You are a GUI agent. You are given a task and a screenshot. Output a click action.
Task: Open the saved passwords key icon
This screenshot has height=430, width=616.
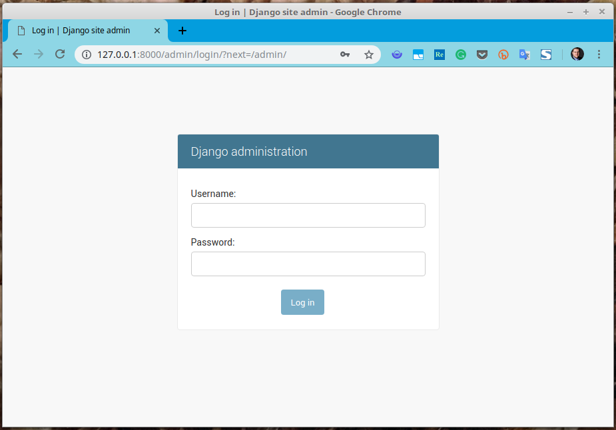click(345, 55)
